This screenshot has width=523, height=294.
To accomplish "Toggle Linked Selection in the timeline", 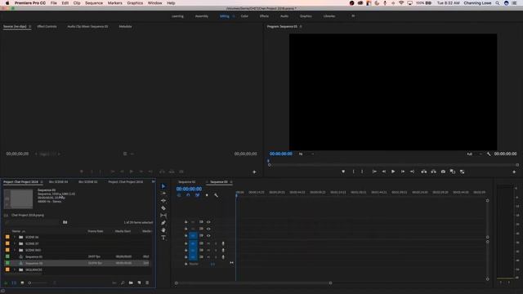I will coord(198,195).
